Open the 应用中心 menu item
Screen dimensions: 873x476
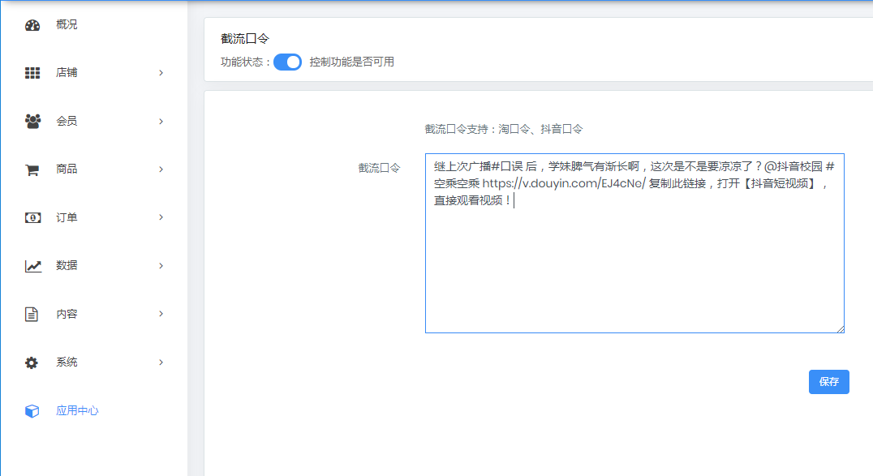pyautogui.click(x=77, y=411)
